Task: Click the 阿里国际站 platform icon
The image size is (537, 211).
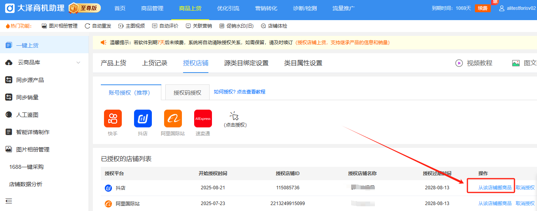Action: [x=173, y=119]
